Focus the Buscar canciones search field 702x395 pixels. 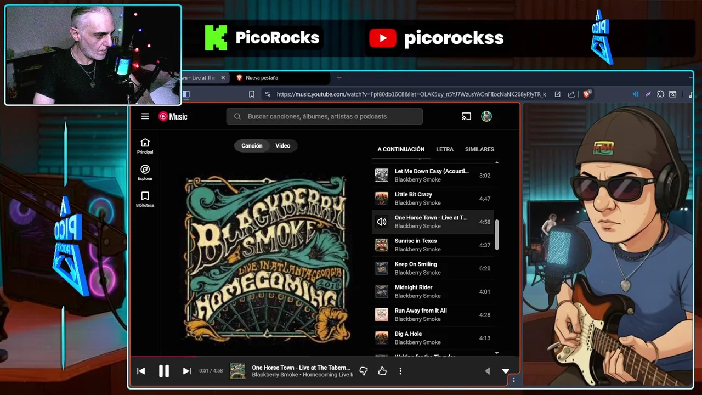tap(324, 116)
